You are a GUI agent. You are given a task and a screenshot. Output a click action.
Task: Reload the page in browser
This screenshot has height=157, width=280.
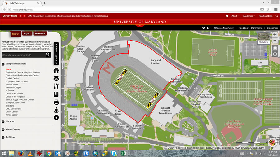point(268,9)
